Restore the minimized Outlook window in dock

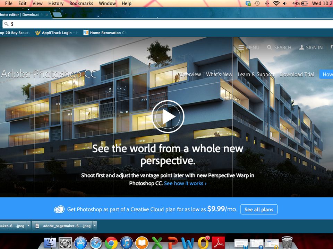(x=272, y=244)
